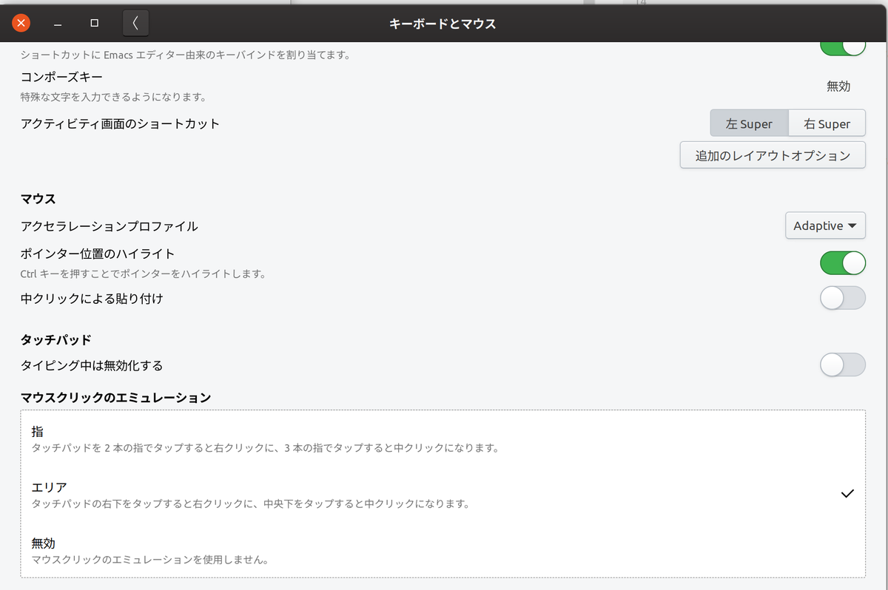Viewport: 888px width, 590px height.
Task: Select 右 Super for activities shortcut
Action: coord(827,123)
